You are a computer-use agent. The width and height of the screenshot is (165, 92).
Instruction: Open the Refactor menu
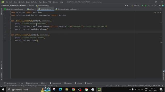[34, 2]
